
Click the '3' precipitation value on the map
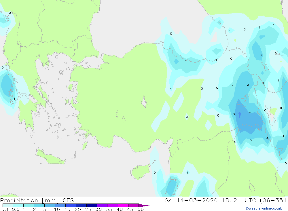[234, 114]
